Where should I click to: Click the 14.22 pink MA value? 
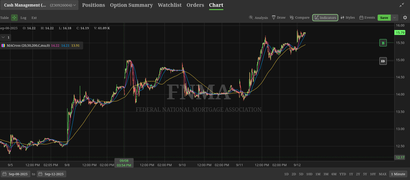pos(55,46)
